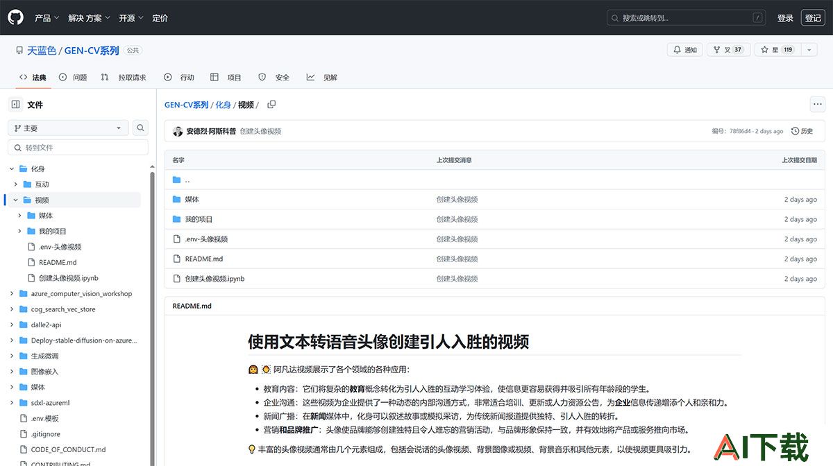Select 创建头像视频.ipynb in sidebar tree
This screenshot has width=833, height=466.
(x=69, y=278)
